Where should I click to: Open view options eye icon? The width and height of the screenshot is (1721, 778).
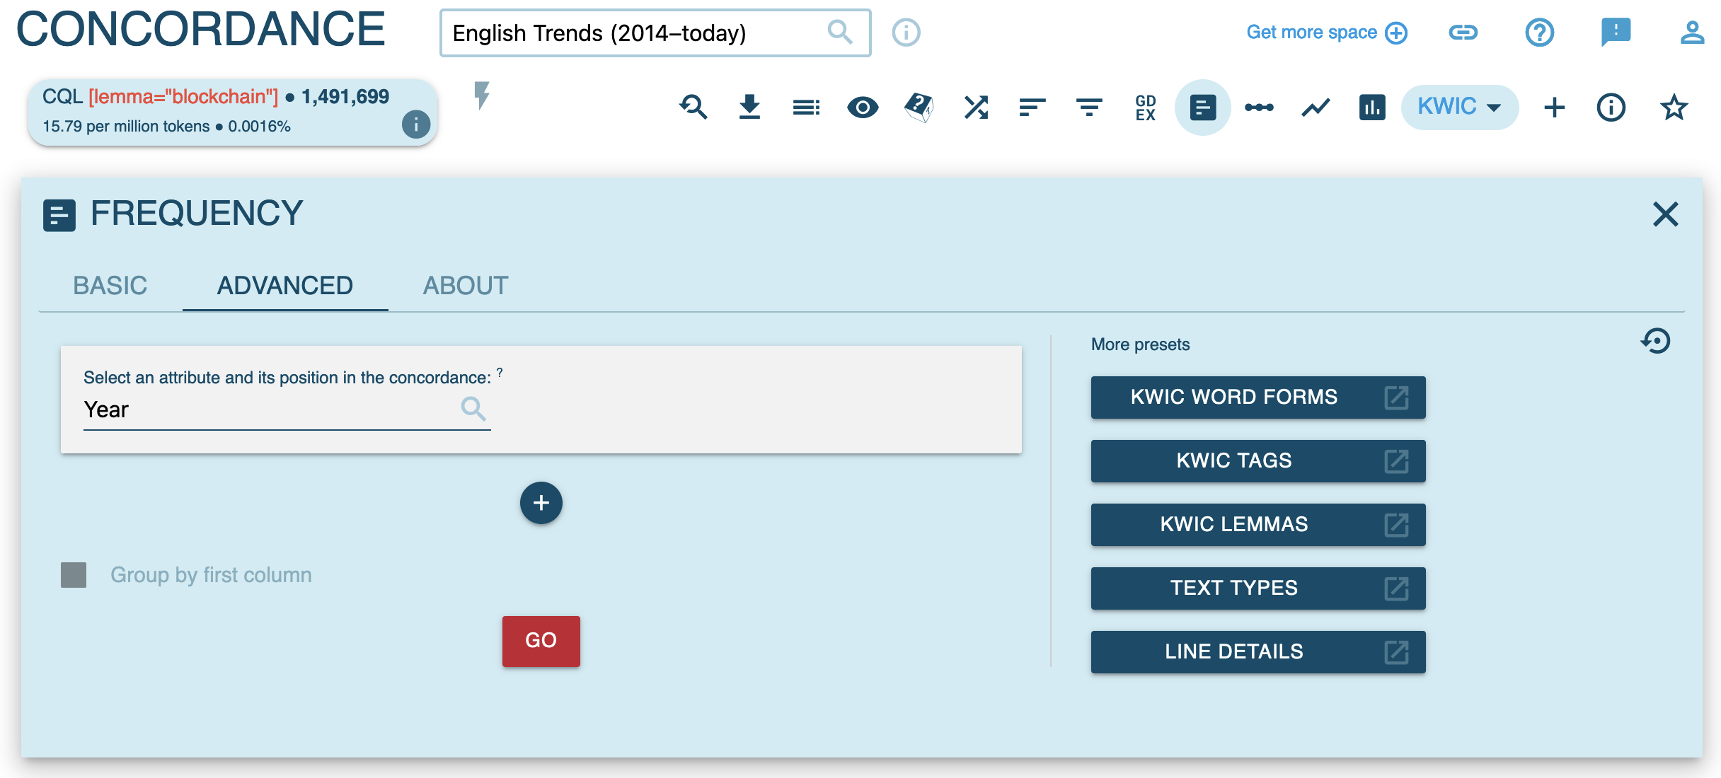pyautogui.click(x=863, y=108)
